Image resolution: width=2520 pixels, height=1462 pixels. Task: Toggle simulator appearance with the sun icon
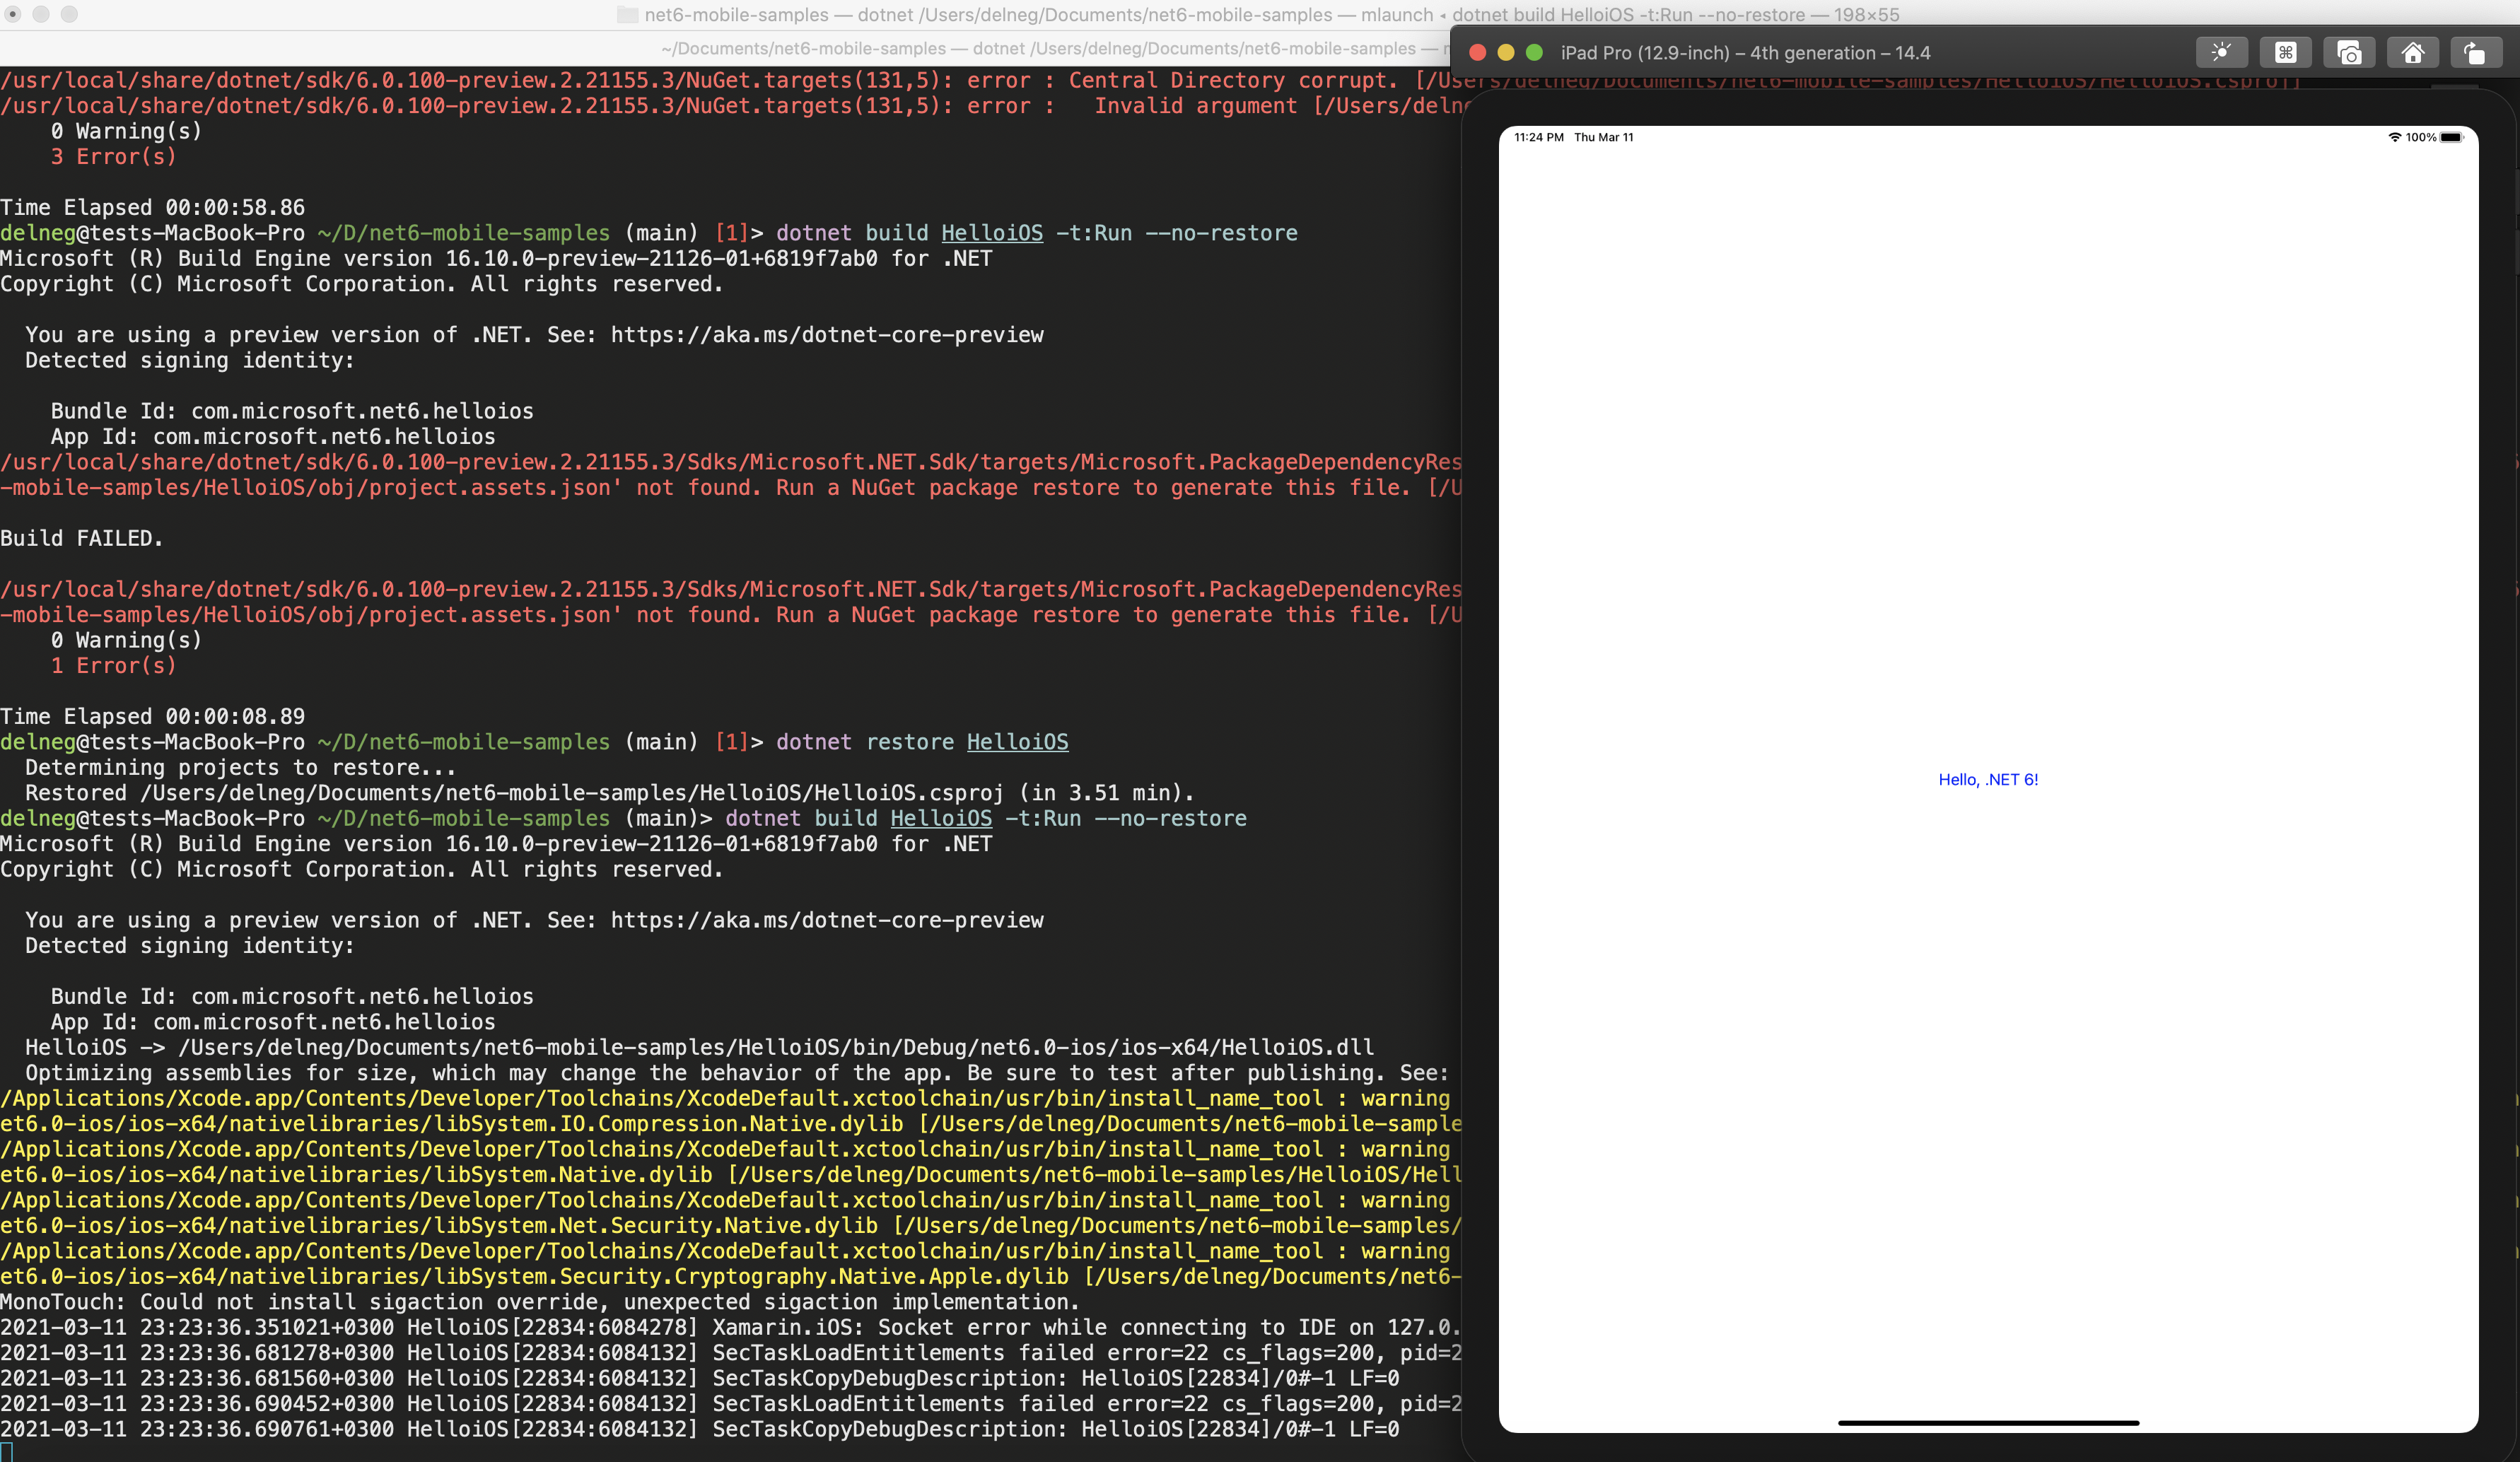pyautogui.click(x=2221, y=52)
